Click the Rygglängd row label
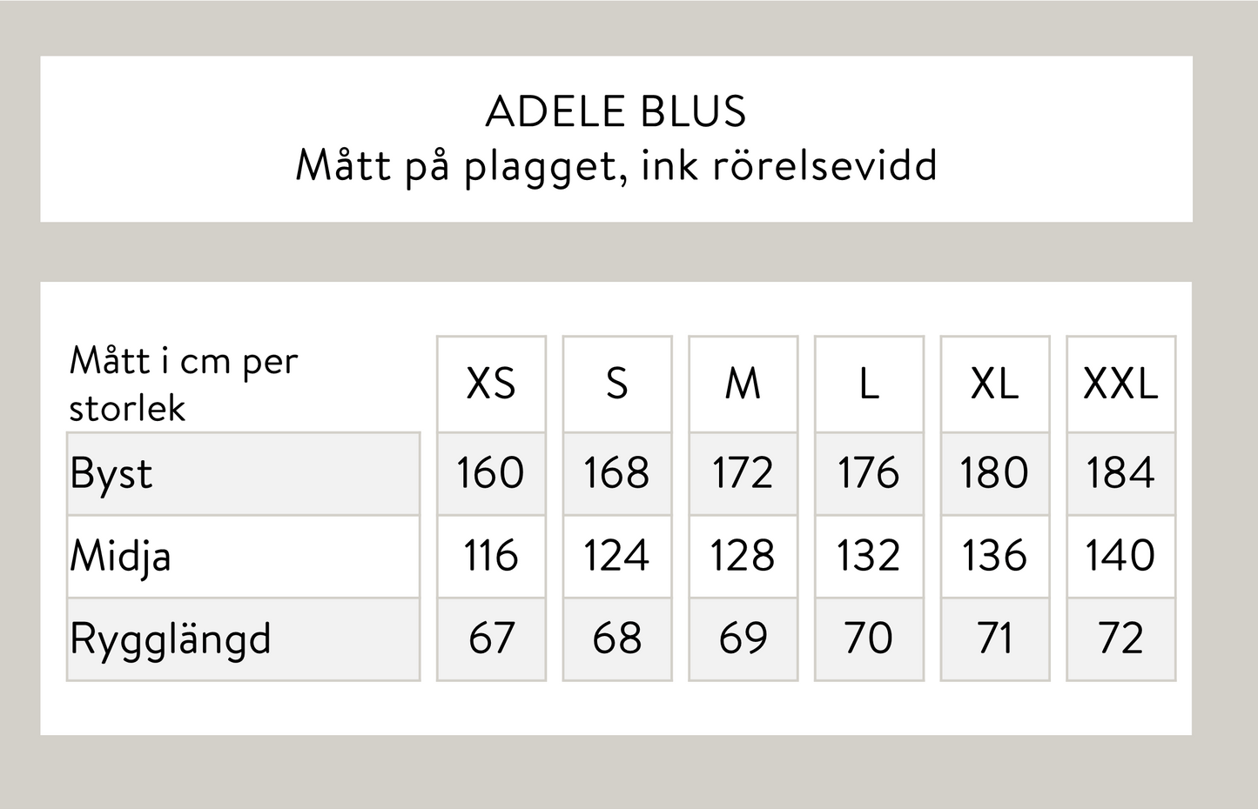Image resolution: width=1258 pixels, height=809 pixels. 171,639
